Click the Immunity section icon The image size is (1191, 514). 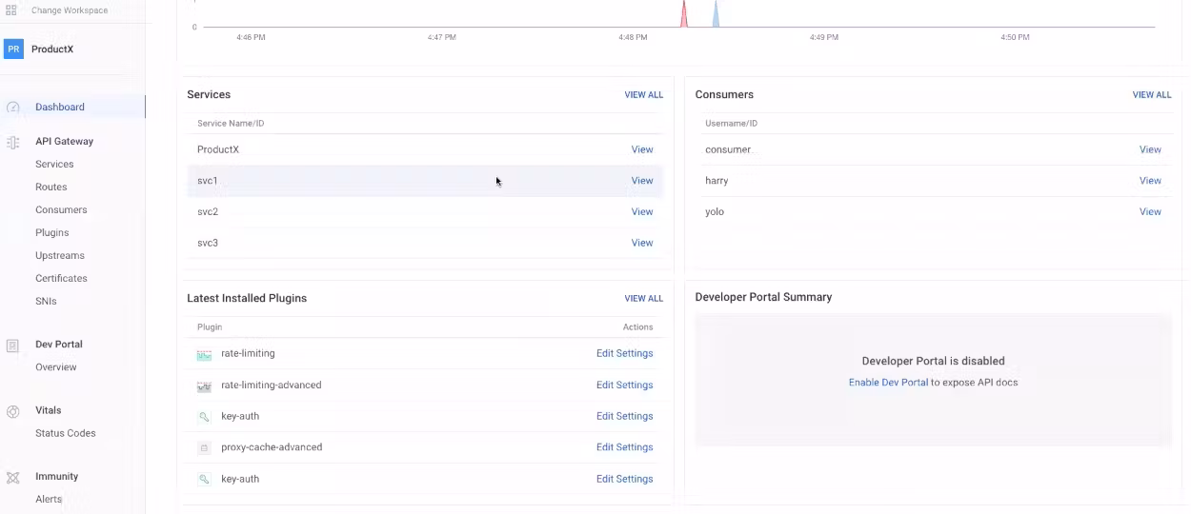13,477
